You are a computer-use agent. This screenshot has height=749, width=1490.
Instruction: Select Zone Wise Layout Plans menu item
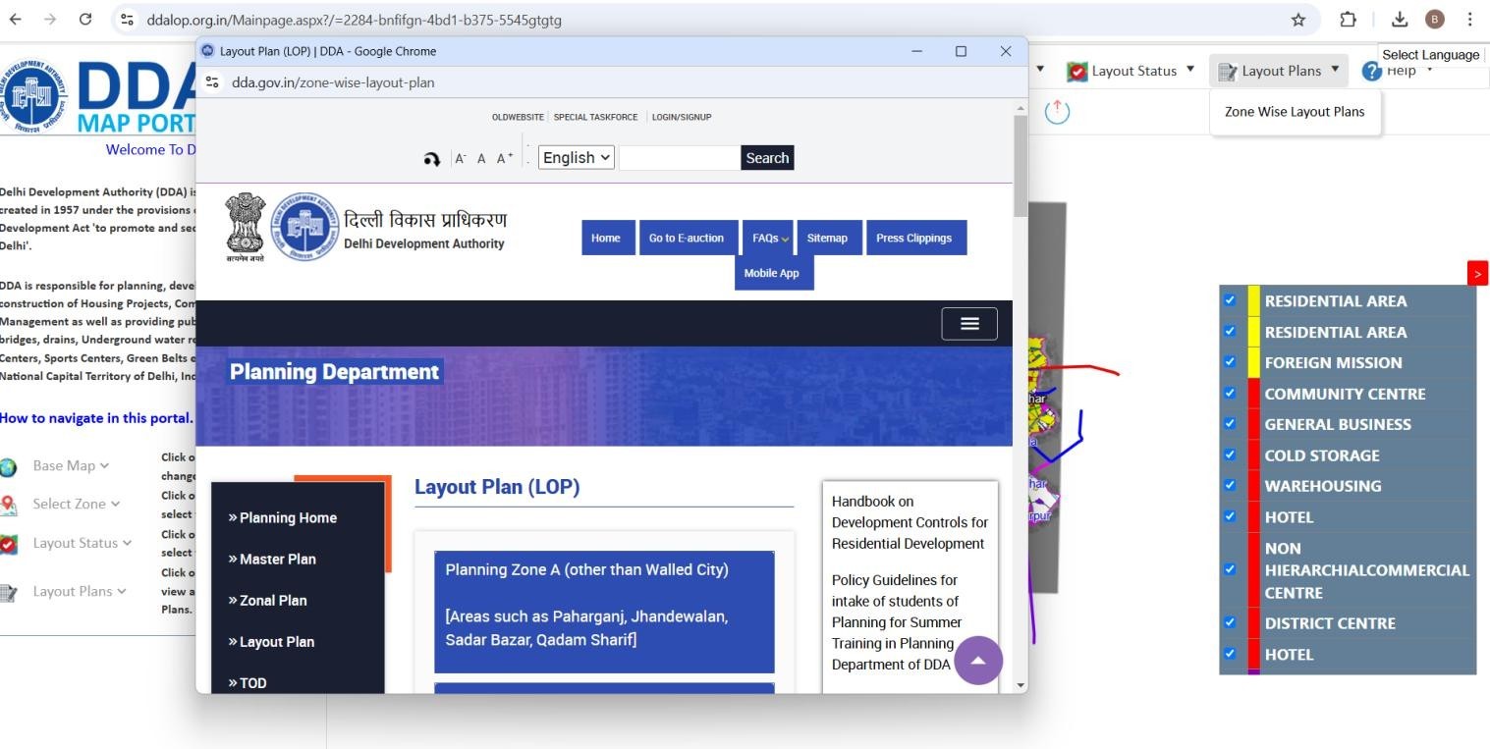click(x=1294, y=112)
